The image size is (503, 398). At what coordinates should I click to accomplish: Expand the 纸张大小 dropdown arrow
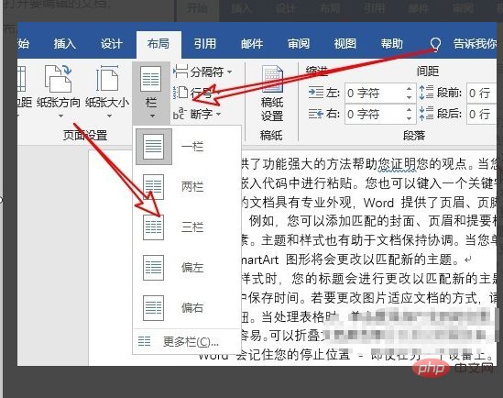tap(109, 116)
